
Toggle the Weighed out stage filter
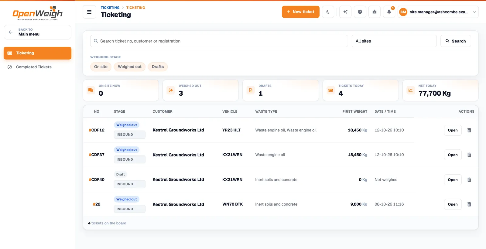tap(130, 67)
